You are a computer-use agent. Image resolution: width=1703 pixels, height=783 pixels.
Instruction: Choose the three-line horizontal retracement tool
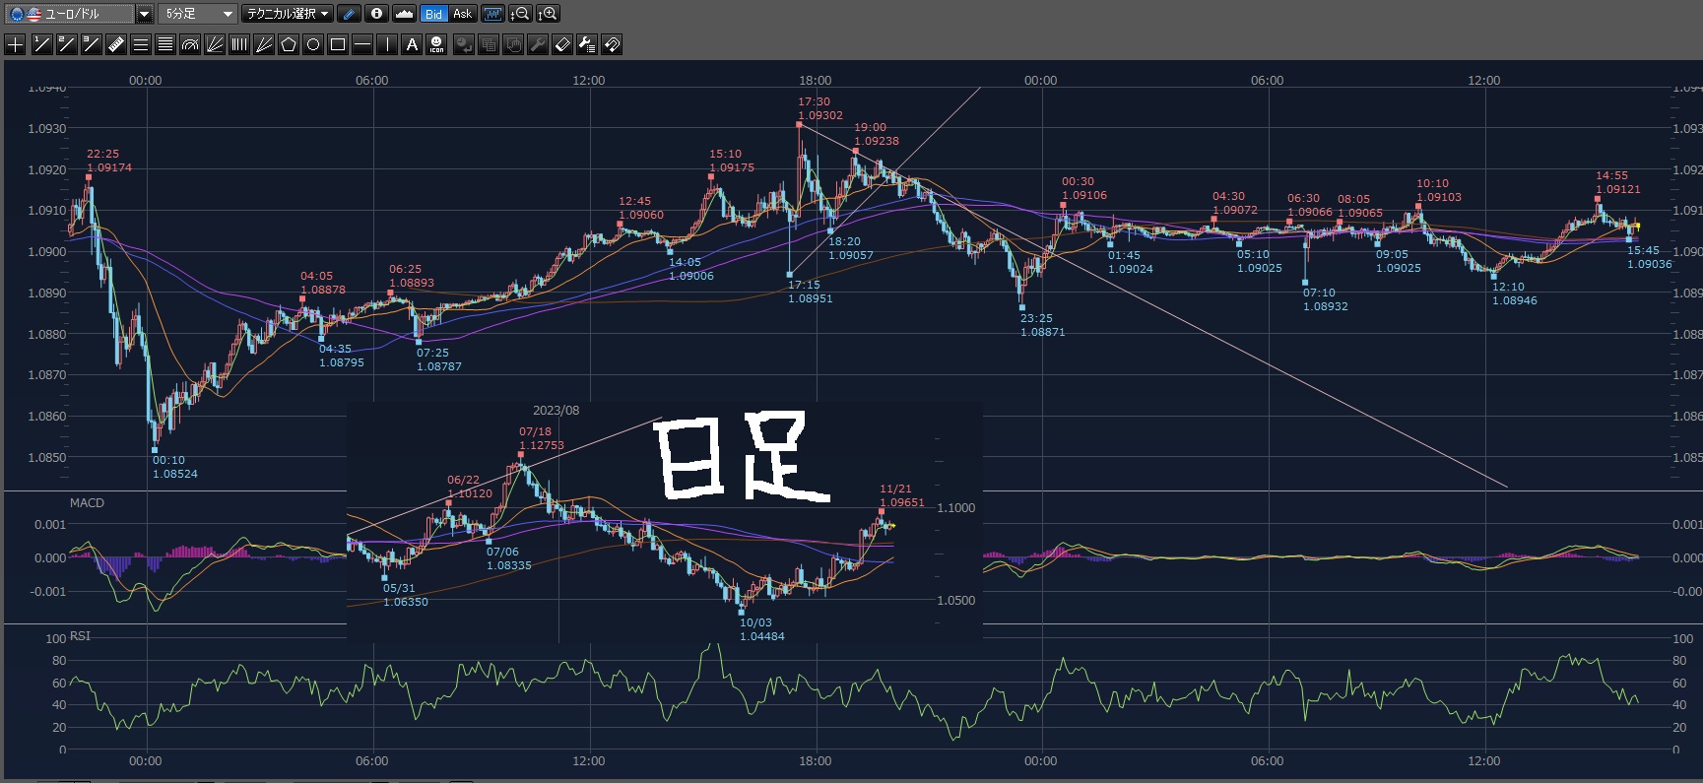click(x=141, y=44)
